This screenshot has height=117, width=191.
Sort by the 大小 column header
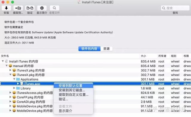pos(143,56)
